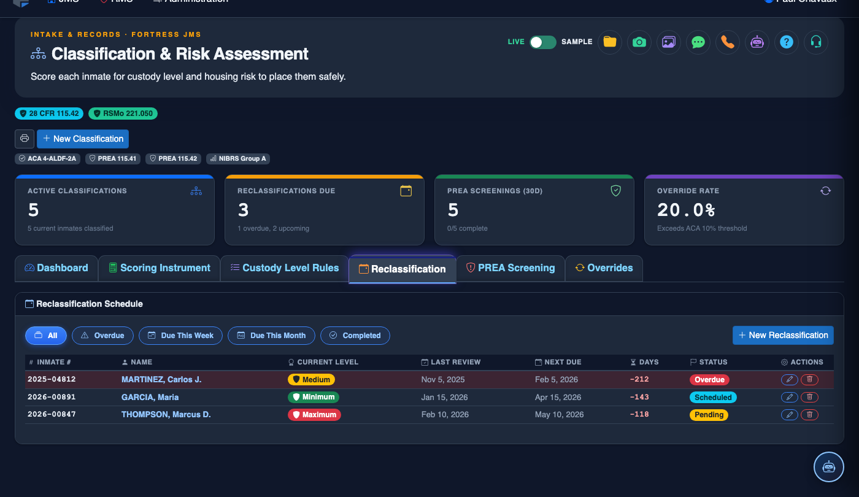Filter schedule by Due This Month
Image resolution: width=859 pixels, height=497 pixels.
click(271, 336)
